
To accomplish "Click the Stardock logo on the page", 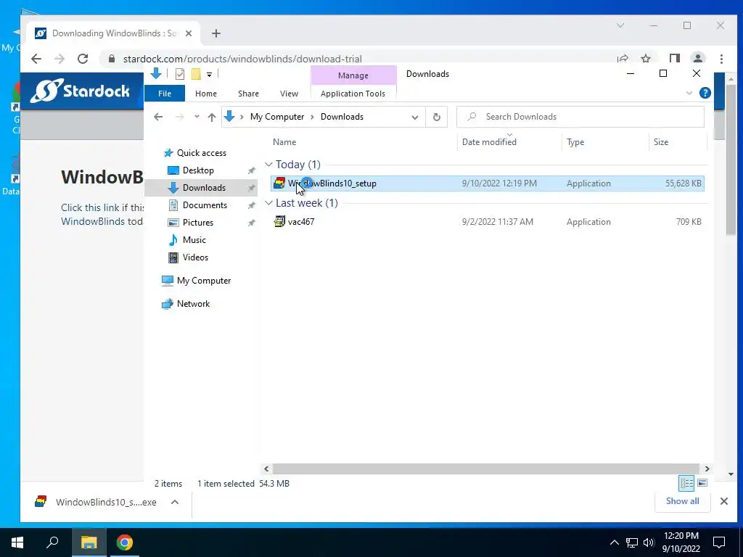I will click(x=80, y=91).
